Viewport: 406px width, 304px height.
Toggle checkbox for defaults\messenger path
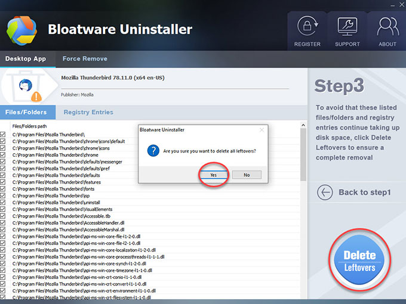coord(3,162)
